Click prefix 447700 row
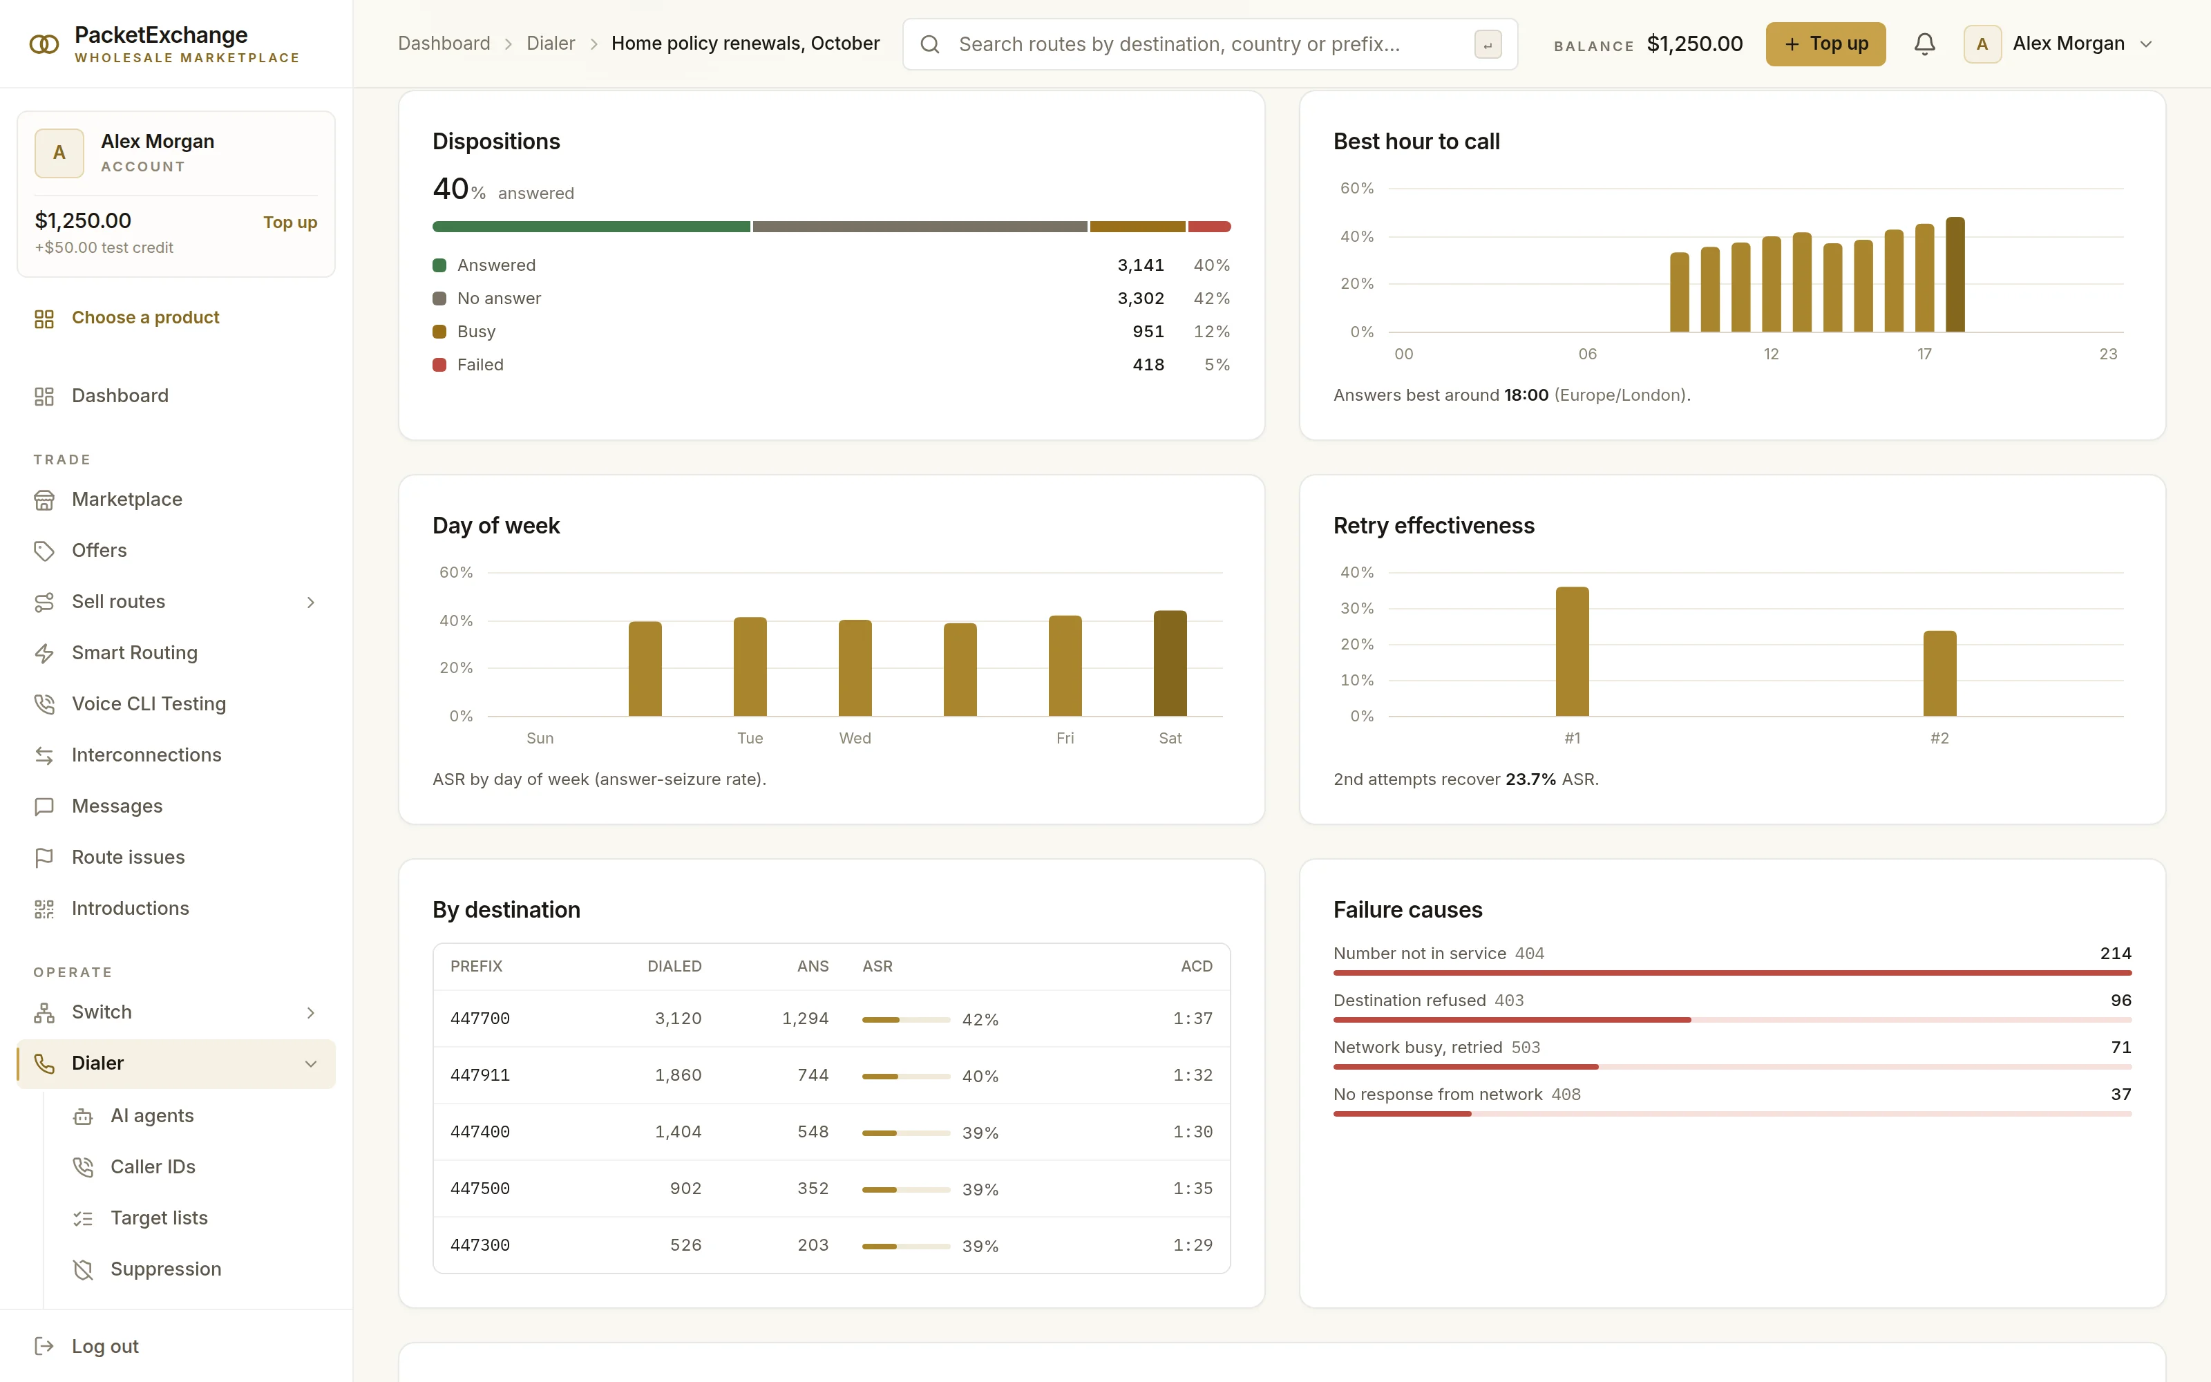 (x=831, y=1019)
